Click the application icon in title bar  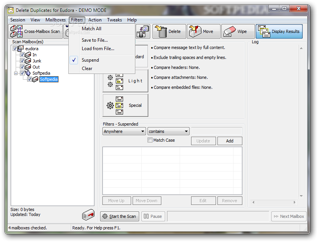(x=11, y=10)
